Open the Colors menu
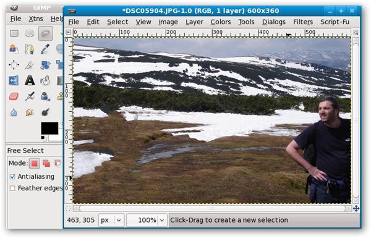The width and height of the screenshot is (371, 238). [221, 22]
